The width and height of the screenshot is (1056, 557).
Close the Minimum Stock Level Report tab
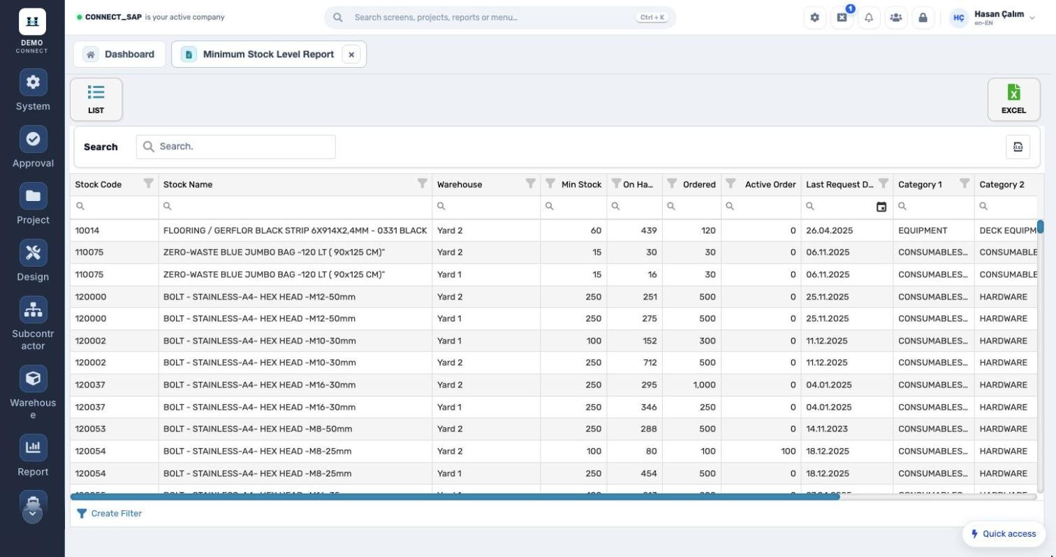point(351,54)
